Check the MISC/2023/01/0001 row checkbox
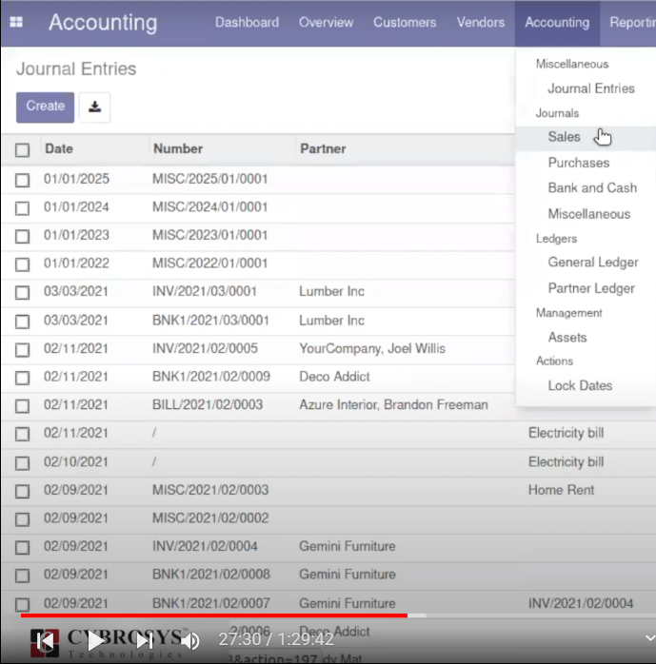This screenshot has height=664, width=656. coord(22,236)
